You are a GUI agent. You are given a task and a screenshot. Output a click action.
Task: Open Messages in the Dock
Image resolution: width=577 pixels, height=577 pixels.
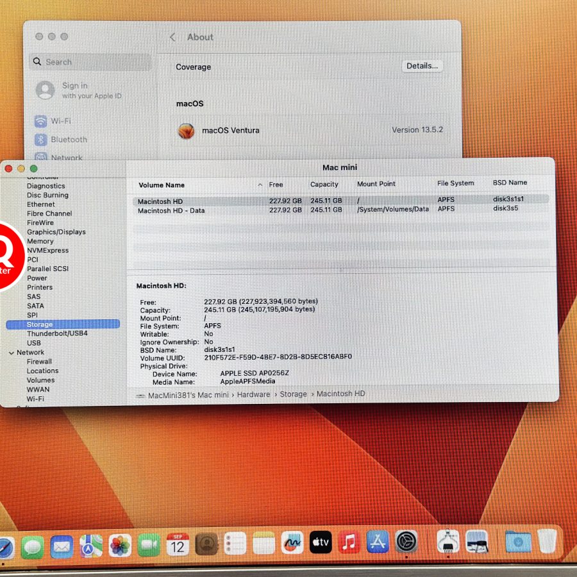tap(33, 547)
